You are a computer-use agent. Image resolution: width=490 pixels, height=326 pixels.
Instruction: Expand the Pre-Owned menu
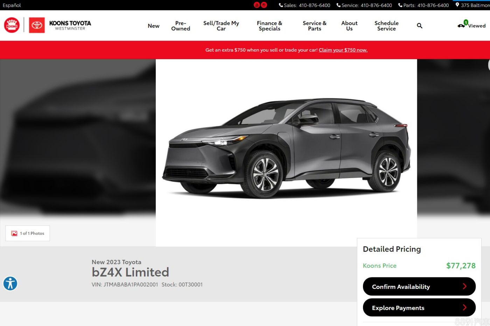click(x=181, y=26)
